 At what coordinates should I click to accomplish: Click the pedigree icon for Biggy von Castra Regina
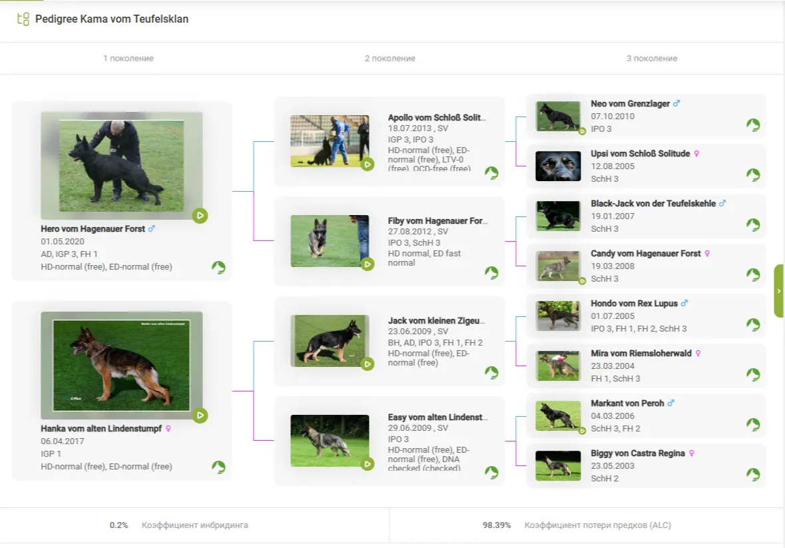coord(753,475)
